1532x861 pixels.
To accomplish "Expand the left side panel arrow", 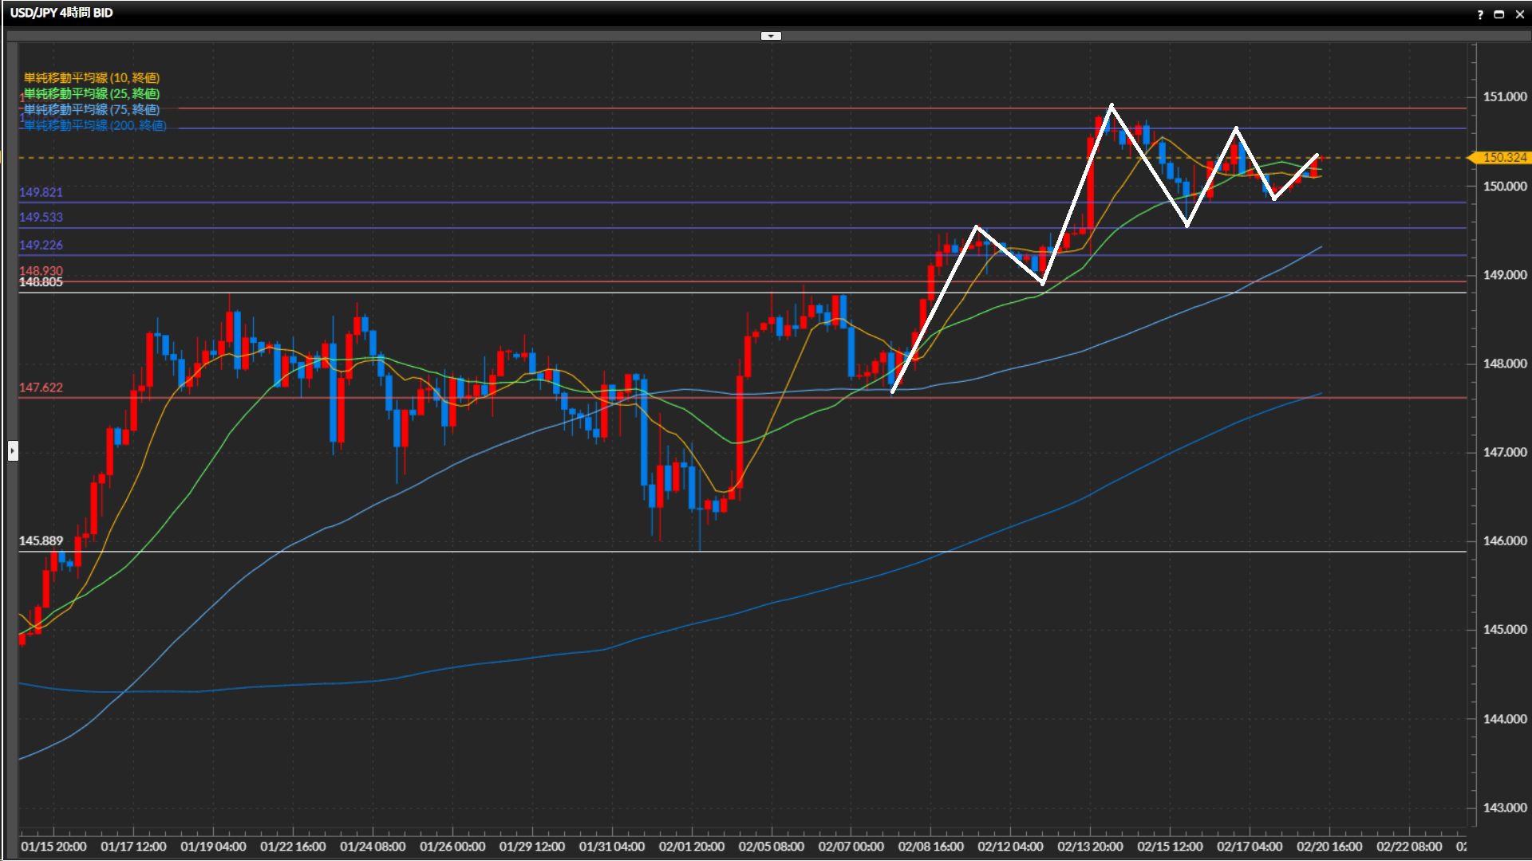I will pos(13,451).
